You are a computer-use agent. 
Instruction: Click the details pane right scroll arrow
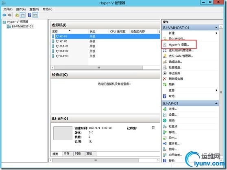158,160
